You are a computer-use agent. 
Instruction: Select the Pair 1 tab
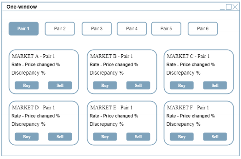pyautogui.click(x=23, y=29)
